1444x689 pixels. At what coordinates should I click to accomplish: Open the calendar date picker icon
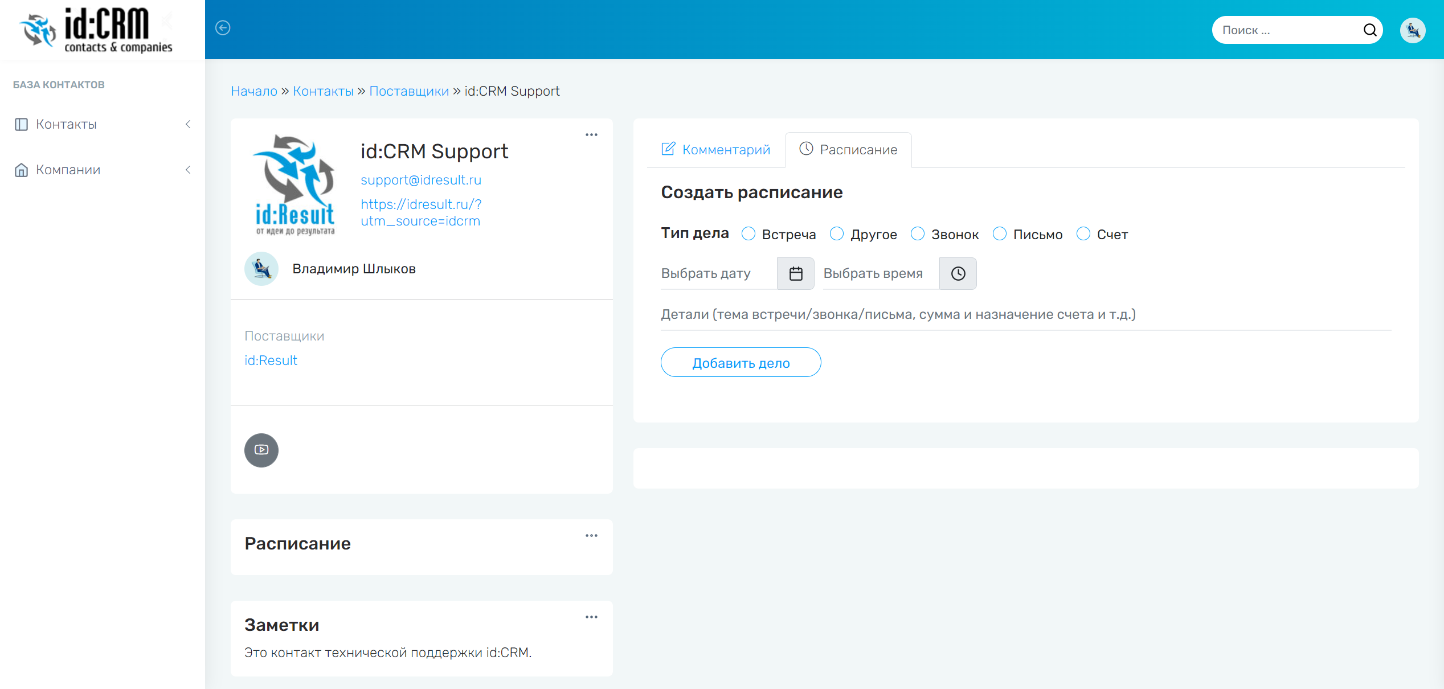tap(796, 274)
